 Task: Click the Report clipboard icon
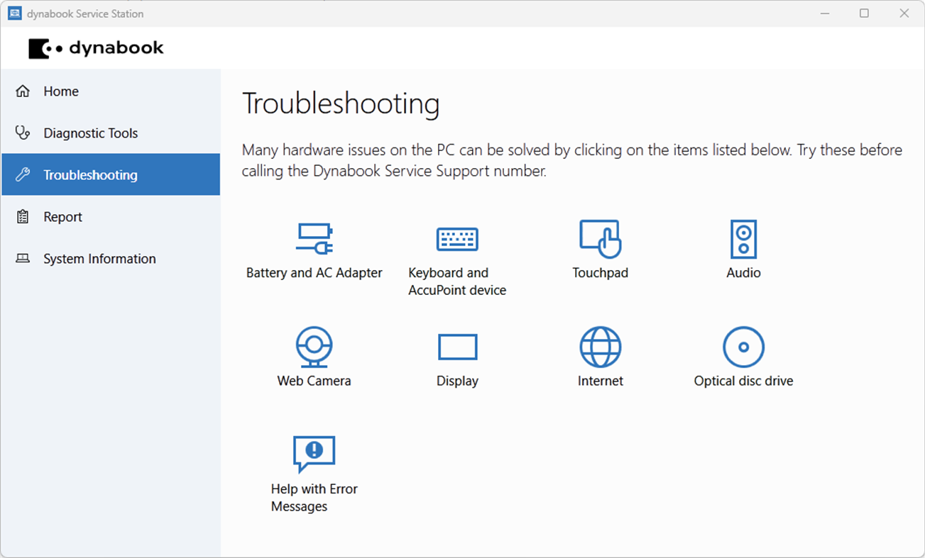pyautogui.click(x=22, y=216)
